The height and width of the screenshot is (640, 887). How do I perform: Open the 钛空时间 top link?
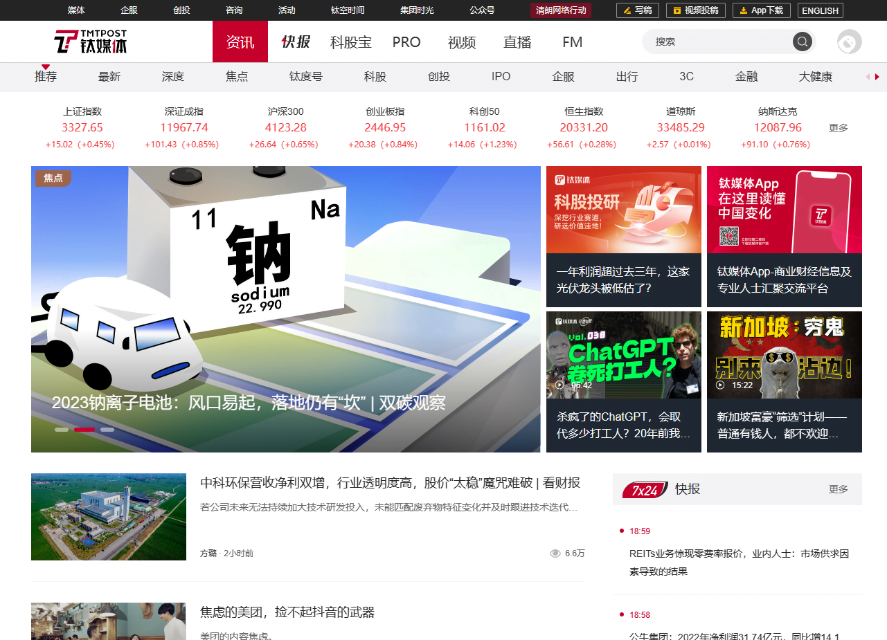[348, 10]
